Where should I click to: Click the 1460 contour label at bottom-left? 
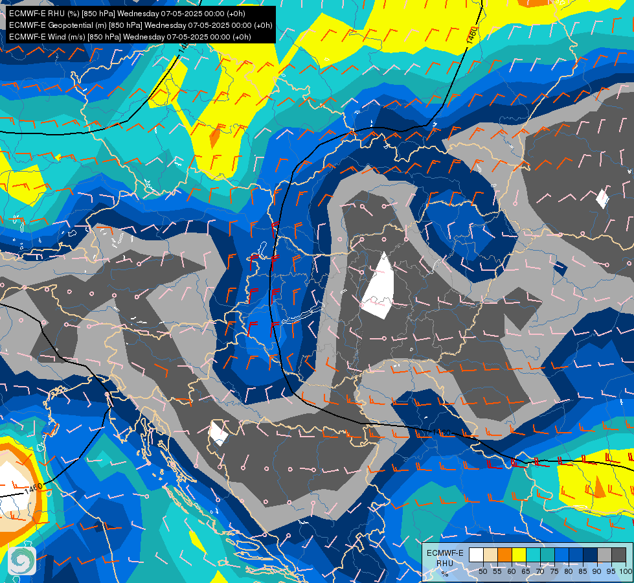[x=34, y=488]
